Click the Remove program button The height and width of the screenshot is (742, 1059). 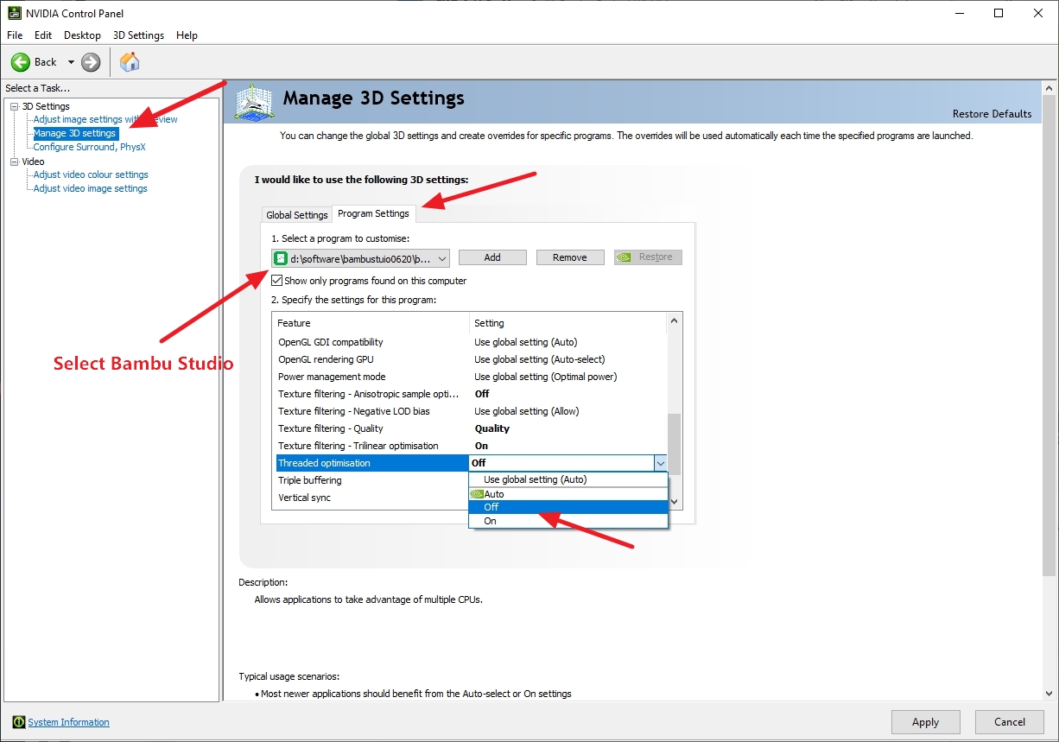coord(570,257)
